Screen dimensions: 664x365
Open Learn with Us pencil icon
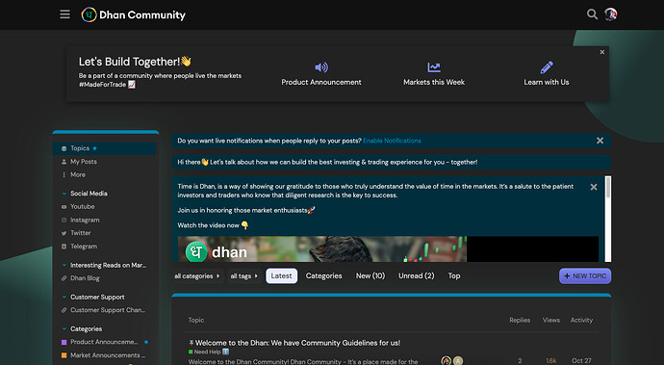pos(547,67)
